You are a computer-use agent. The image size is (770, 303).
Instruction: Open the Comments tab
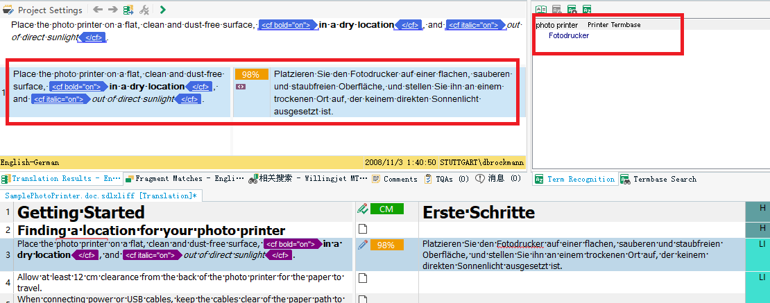point(394,178)
